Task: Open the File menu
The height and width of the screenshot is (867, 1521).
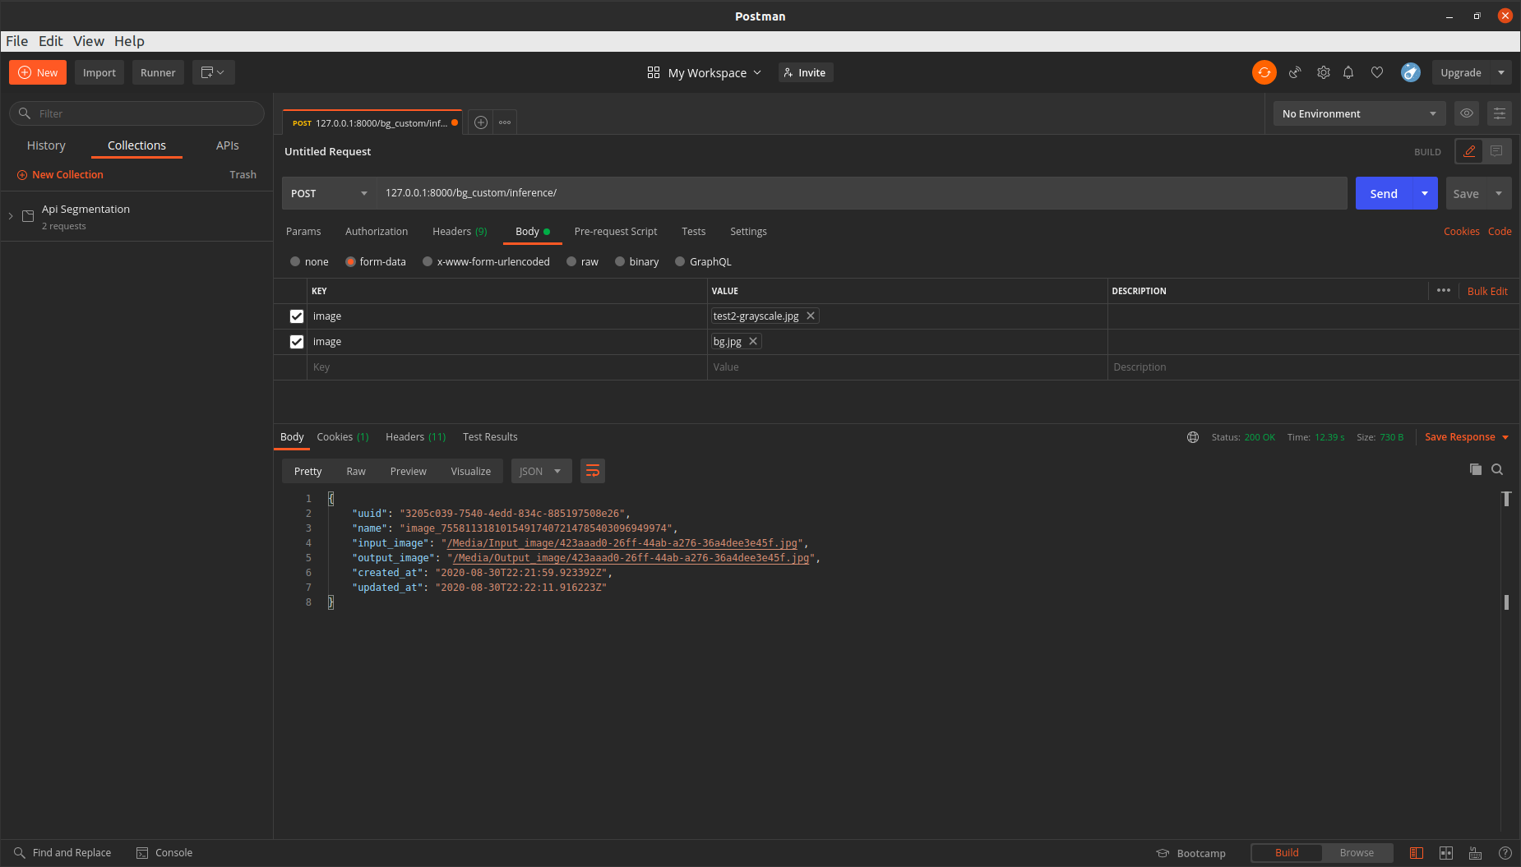Action: pyautogui.click(x=16, y=41)
